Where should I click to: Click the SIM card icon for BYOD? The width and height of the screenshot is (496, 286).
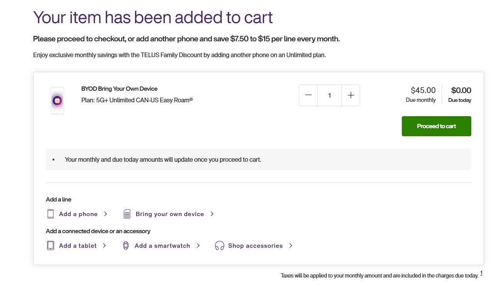point(127,214)
